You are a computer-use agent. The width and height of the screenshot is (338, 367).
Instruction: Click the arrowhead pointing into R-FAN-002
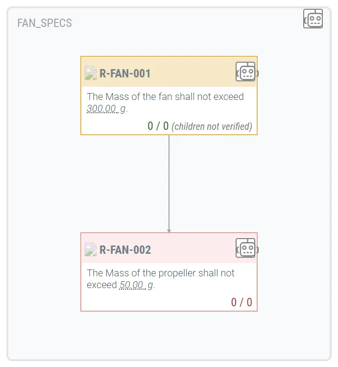tap(169, 230)
